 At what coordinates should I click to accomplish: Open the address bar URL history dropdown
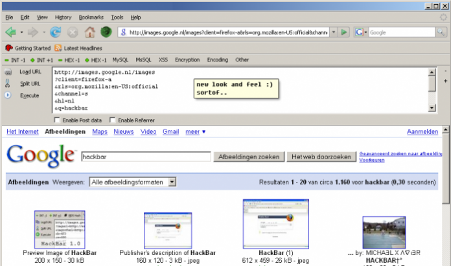point(334,32)
